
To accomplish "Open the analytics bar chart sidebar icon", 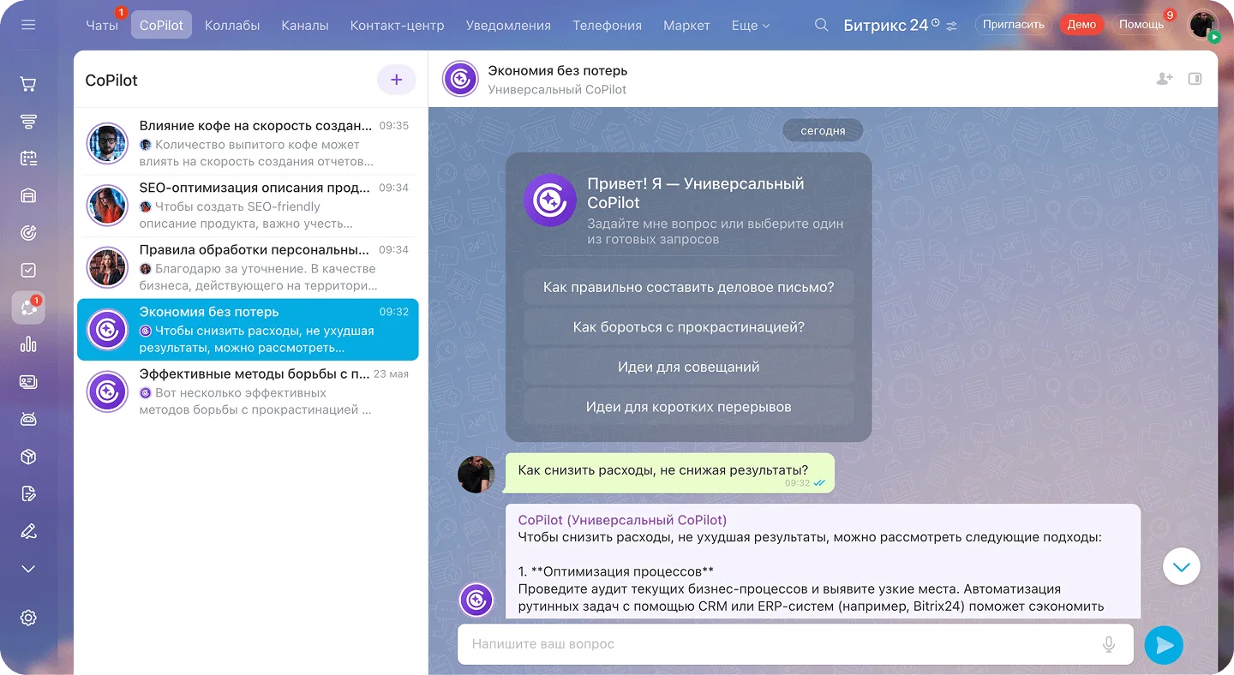I will pos(28,344).
